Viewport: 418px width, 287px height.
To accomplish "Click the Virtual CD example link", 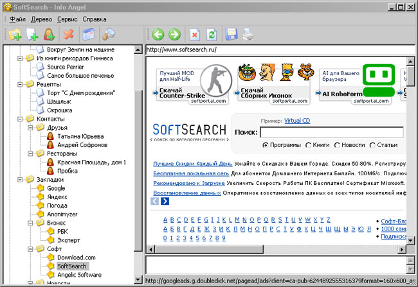I will 297,121.
